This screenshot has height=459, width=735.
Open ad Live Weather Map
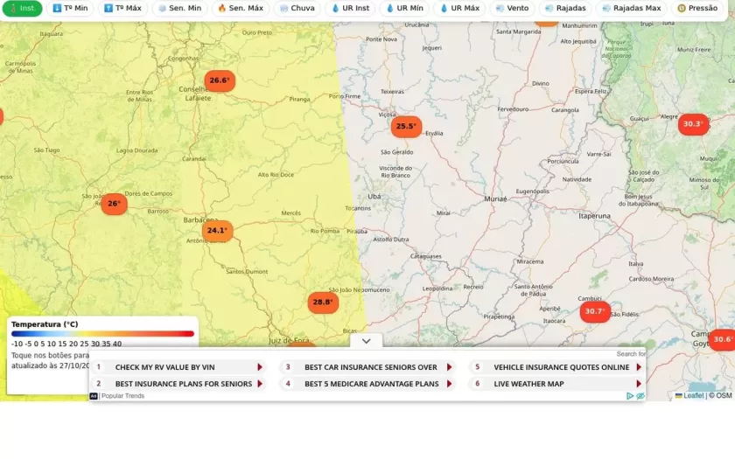(556, 384)
